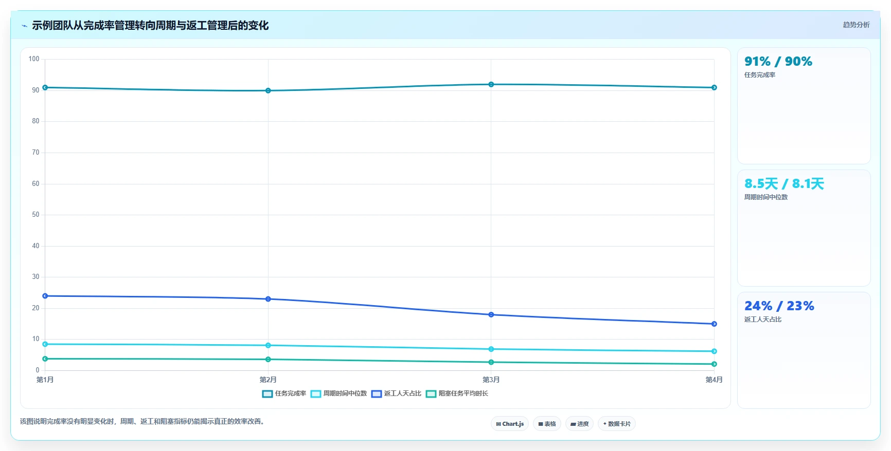The height and width of the screenshot is (451, 891).
Task: Click the Chart.js tag
Action: (510, 424)
